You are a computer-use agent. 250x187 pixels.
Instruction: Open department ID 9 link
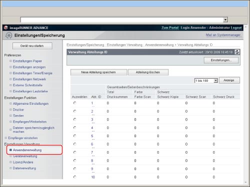(92, 169)
